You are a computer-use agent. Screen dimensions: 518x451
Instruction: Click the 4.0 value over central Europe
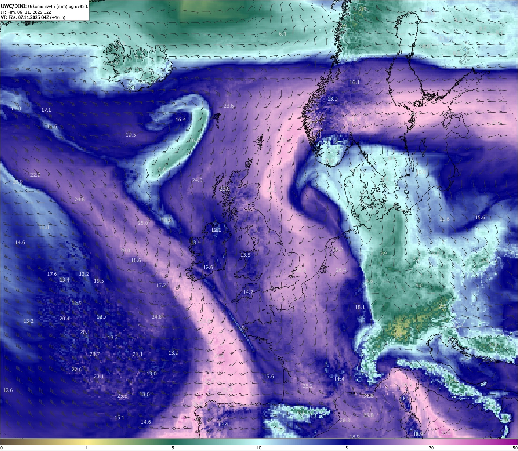tap(419, 285)
